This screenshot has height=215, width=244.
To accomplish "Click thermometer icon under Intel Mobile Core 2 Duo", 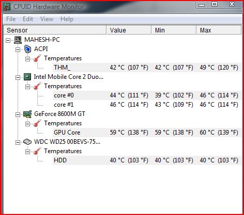I will tap(37, 86).
